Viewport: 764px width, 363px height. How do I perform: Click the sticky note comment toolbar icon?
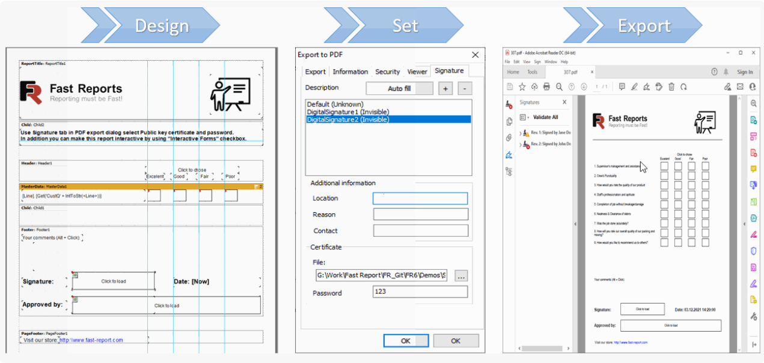click(x=622, y=87)
